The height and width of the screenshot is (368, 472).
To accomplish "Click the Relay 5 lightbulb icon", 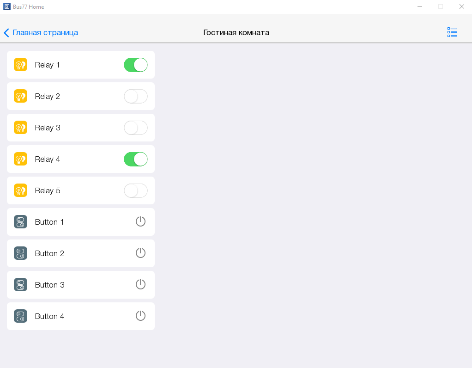I will pyautogui.click(x=20, y=190).
